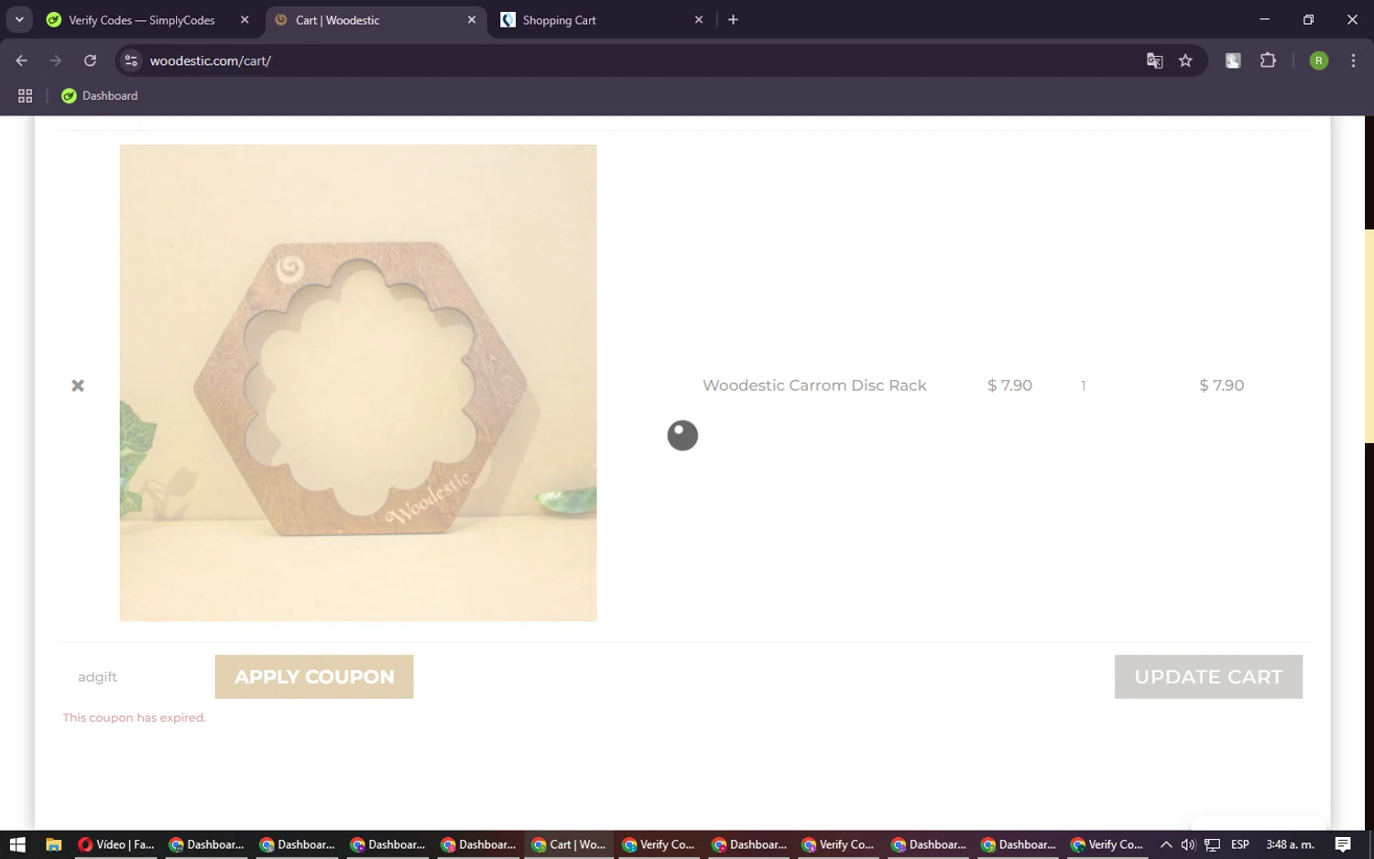Bookmark this page with star icon
1374x859 pixels.
1185,60
